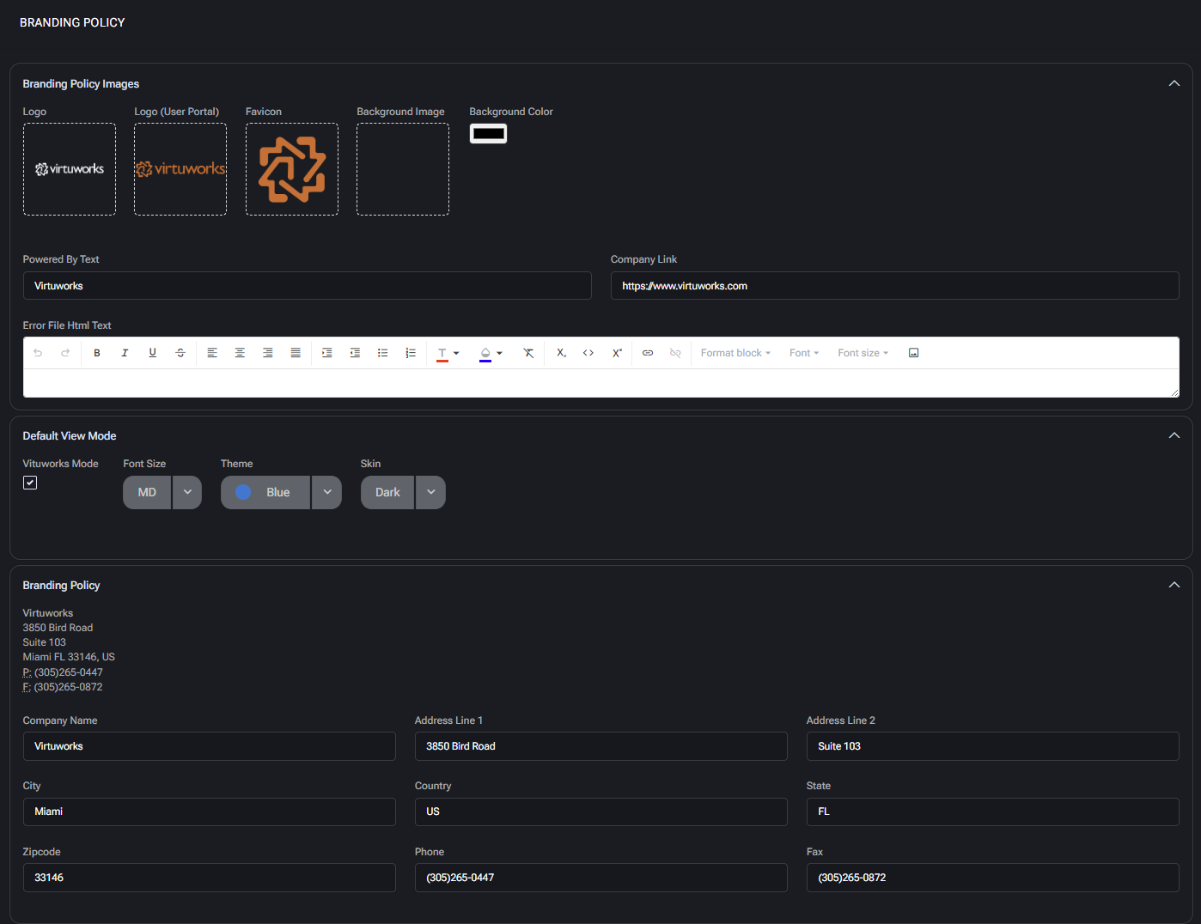Toggle bold formatting in the editor
This screenshot has width=1201, height=924.
coord(97,353)
